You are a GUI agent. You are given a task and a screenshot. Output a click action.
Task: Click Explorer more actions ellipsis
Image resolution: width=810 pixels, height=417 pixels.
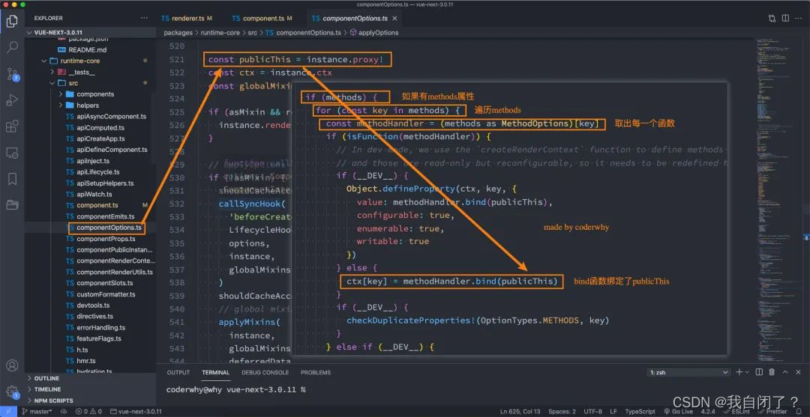[144, 18]
